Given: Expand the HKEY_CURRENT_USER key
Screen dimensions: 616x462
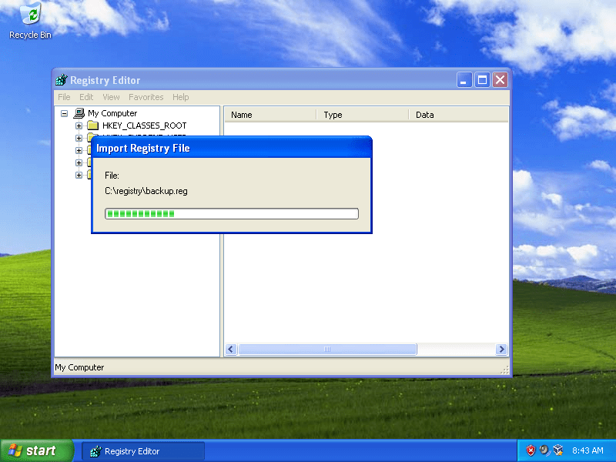Looking at the screenshot, I should [x=79, y=137].
